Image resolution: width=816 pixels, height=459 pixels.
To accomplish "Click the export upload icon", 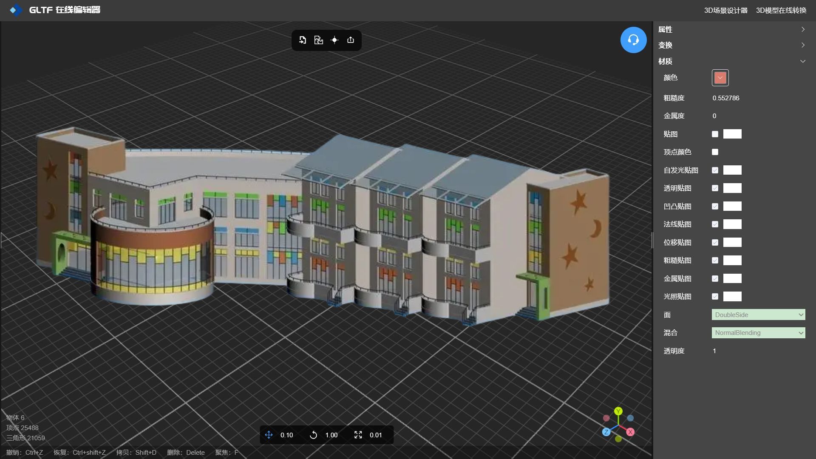I will (x=351, y=40).
